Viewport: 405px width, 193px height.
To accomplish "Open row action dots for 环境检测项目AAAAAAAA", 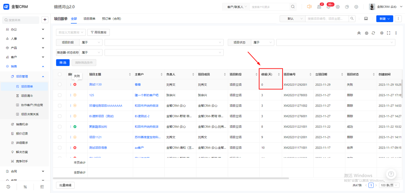I will (71, 106).
